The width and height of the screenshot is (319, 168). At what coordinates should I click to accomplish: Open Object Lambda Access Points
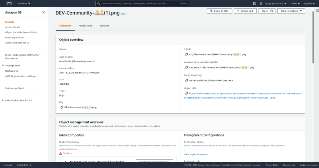21,33
